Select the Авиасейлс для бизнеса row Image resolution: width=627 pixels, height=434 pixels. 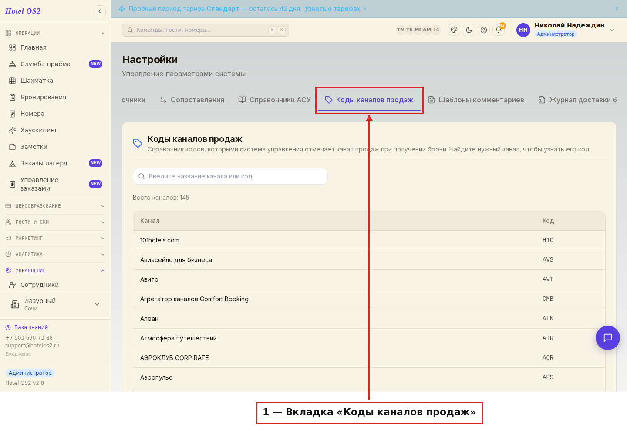point(369,260)
